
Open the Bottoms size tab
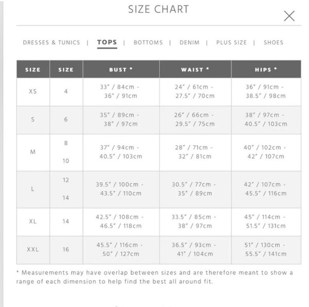pyautogui.click(x=148, y=43)
